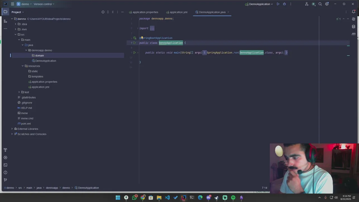Click run gutter icon beside class DennoApplication
359x202 pixels.
[135, 43]
